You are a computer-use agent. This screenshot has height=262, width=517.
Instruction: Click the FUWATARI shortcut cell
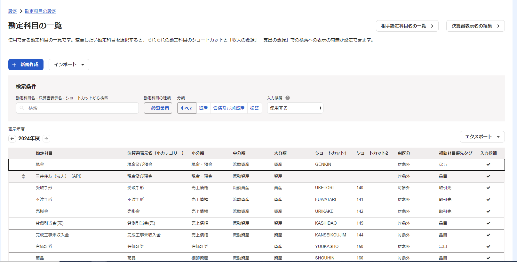coord(326,200)
